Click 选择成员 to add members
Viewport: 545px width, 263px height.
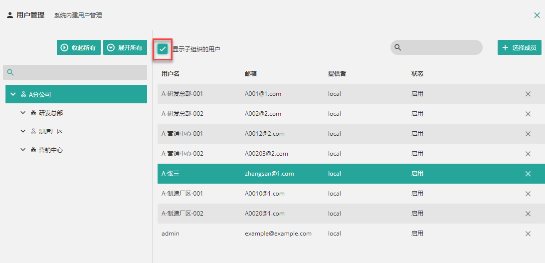tap(519, 48)
